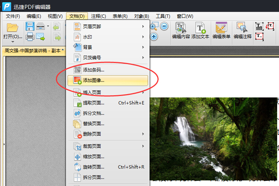Image resolution: width=279 pixels, height=186 pixels.
Task: Choose 拆分页面... menu item
Action: [108, 177]
